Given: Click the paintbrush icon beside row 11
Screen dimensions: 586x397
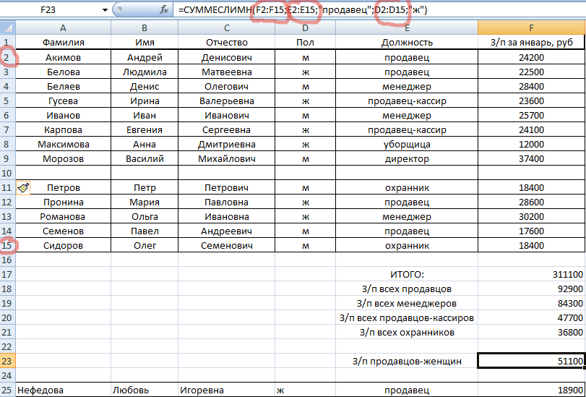Looking at the screenshot, I should click(x=23, y=188).
